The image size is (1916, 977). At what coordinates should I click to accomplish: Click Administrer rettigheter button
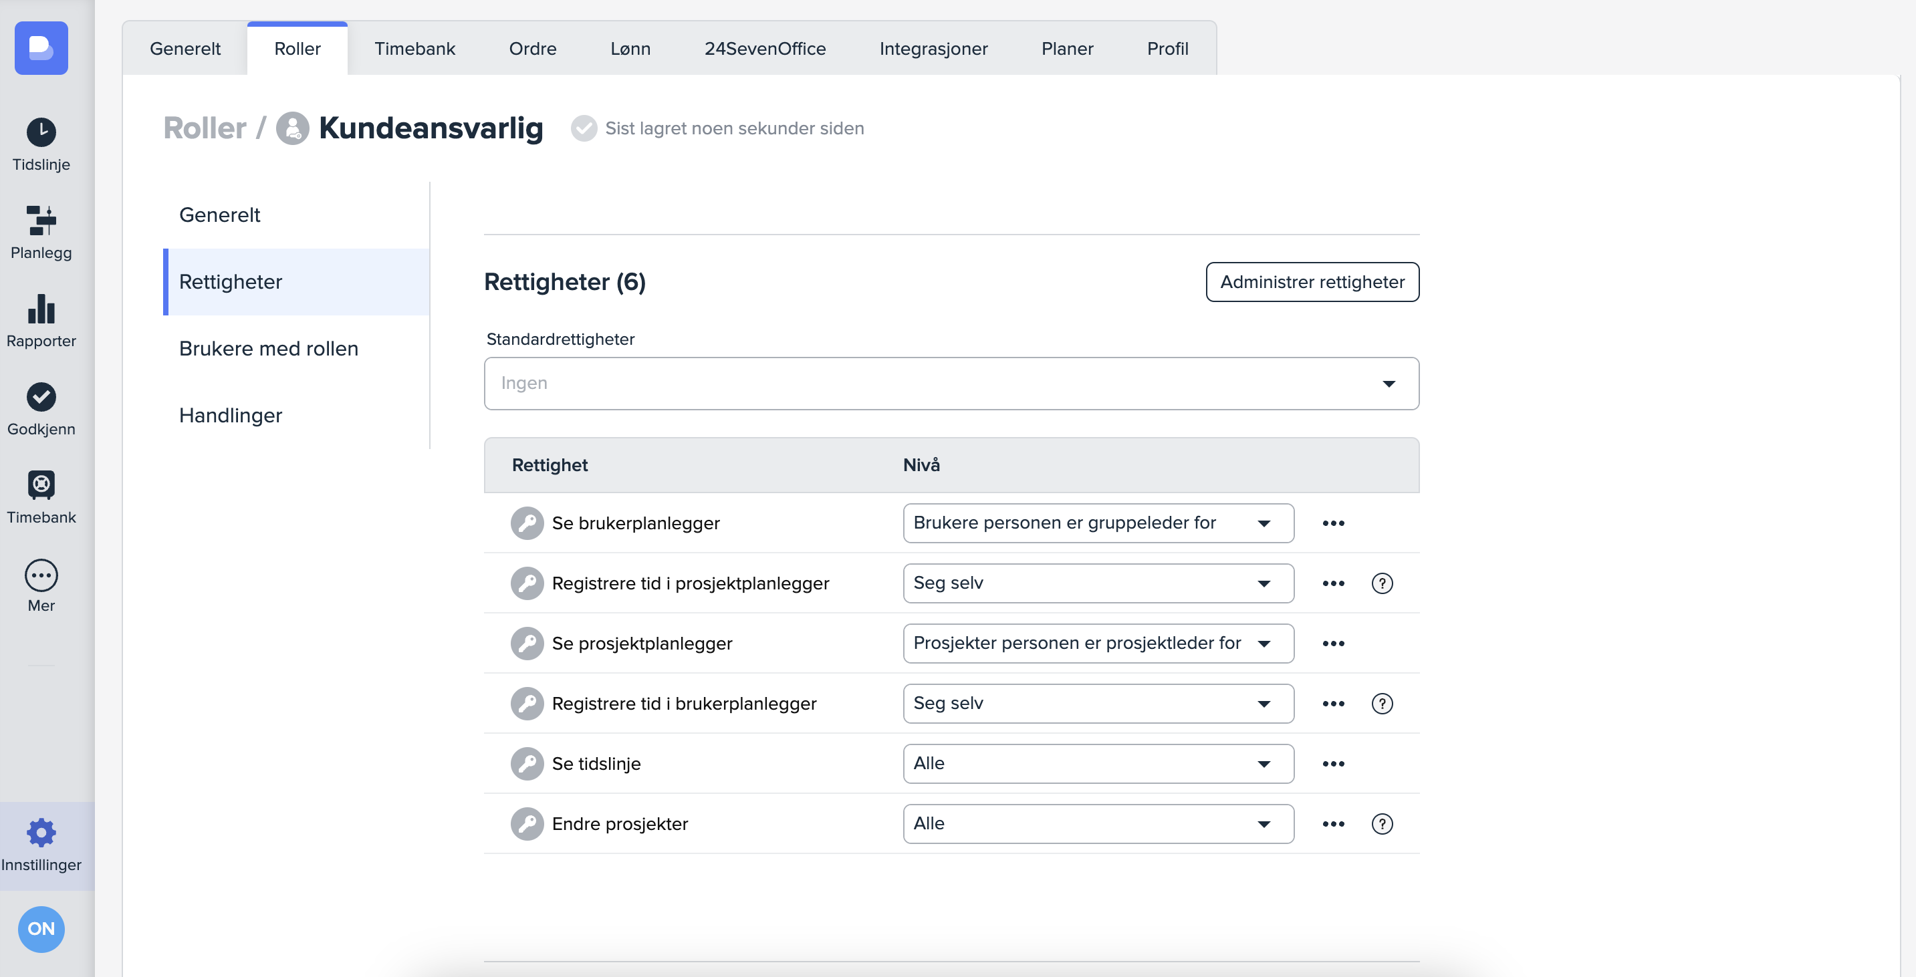click(1311, 282)
